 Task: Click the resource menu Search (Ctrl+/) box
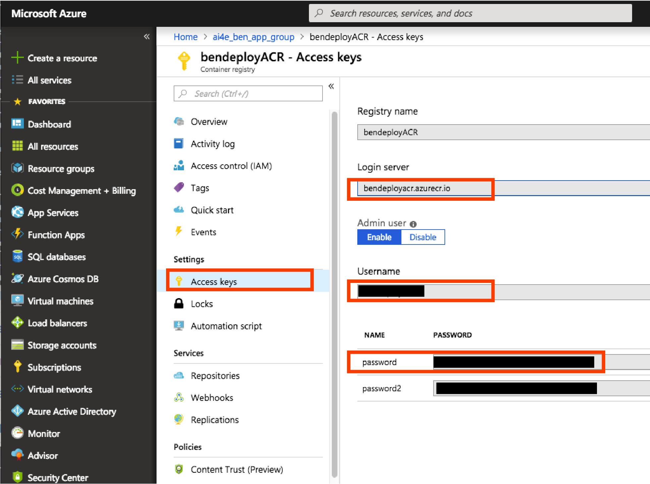click(248, 93)
